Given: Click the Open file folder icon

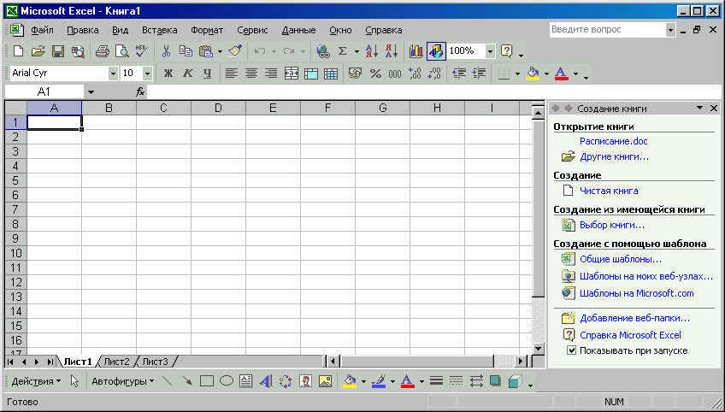Looking at the screenshot, I should [x=38, y=51].
